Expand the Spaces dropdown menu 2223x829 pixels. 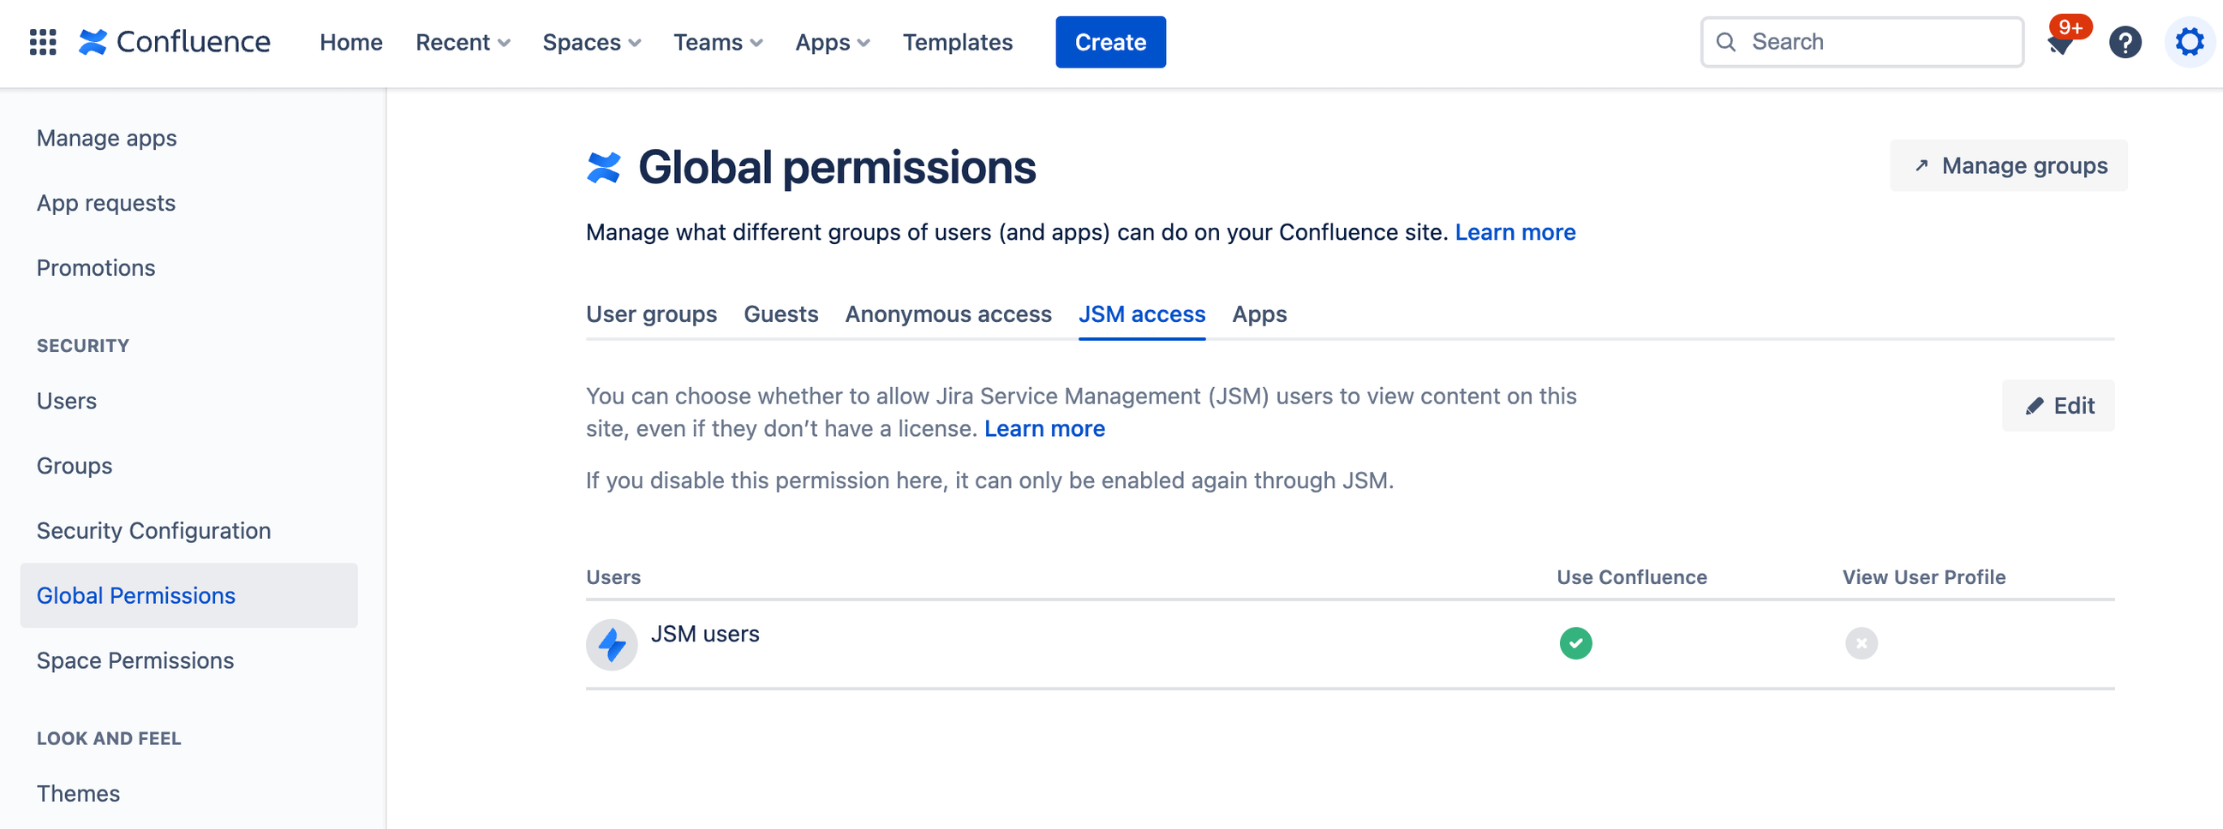591,41
